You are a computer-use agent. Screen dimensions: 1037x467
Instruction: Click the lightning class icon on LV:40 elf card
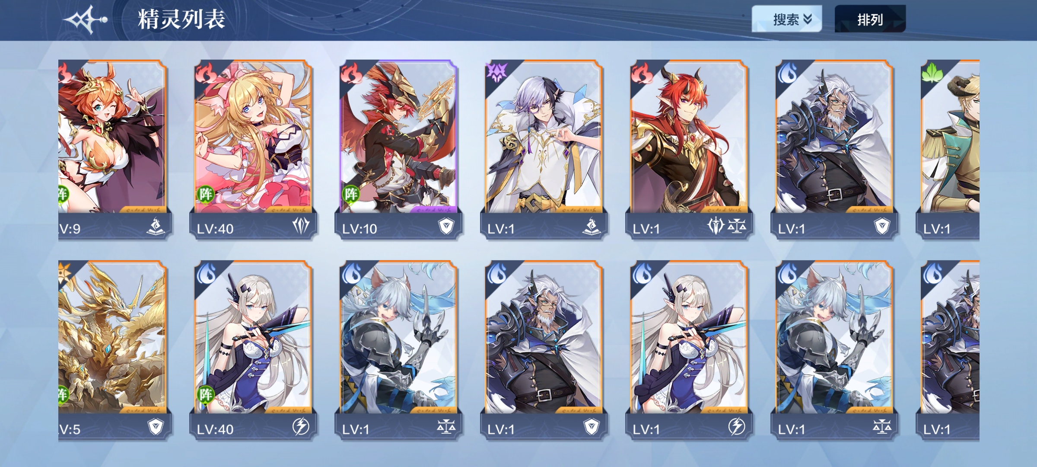[x=301, y=427]
